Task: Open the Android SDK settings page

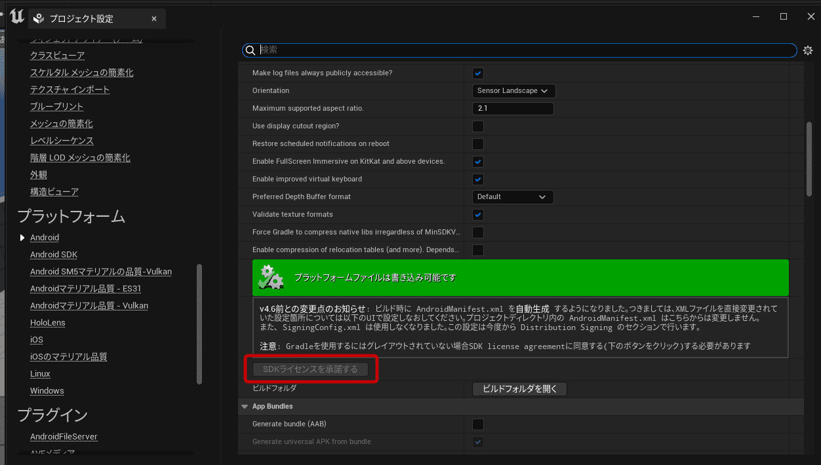Action: (54, 254)
